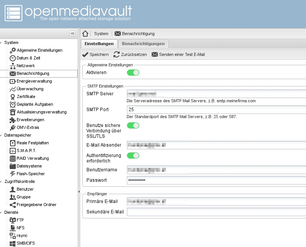The image size is (306, 247).
Task: Click the FTP service icon
Action: click(13, 220)
